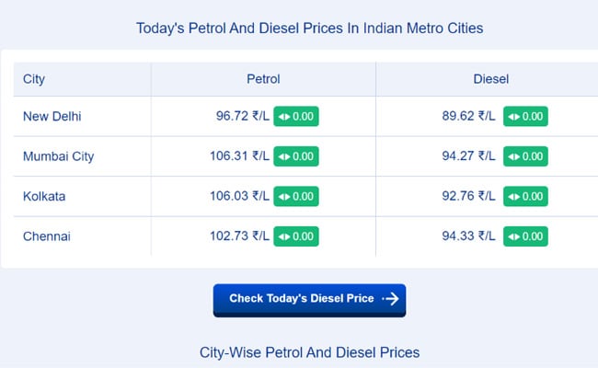Click Chennai petrol price change badge
Image resolution: width=598 pixels, height=368 pixels.
click(295, 236)
